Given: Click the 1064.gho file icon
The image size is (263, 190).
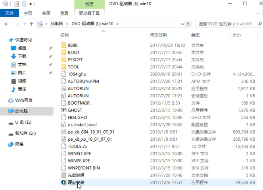Looking at the screenshot, I should coord(64,74).
